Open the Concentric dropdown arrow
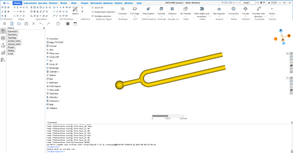Image resolution: width=293 pixels, height=153 pixels. (233, 16)
